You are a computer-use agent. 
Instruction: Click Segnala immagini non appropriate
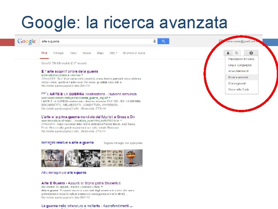tap(123, 143)
